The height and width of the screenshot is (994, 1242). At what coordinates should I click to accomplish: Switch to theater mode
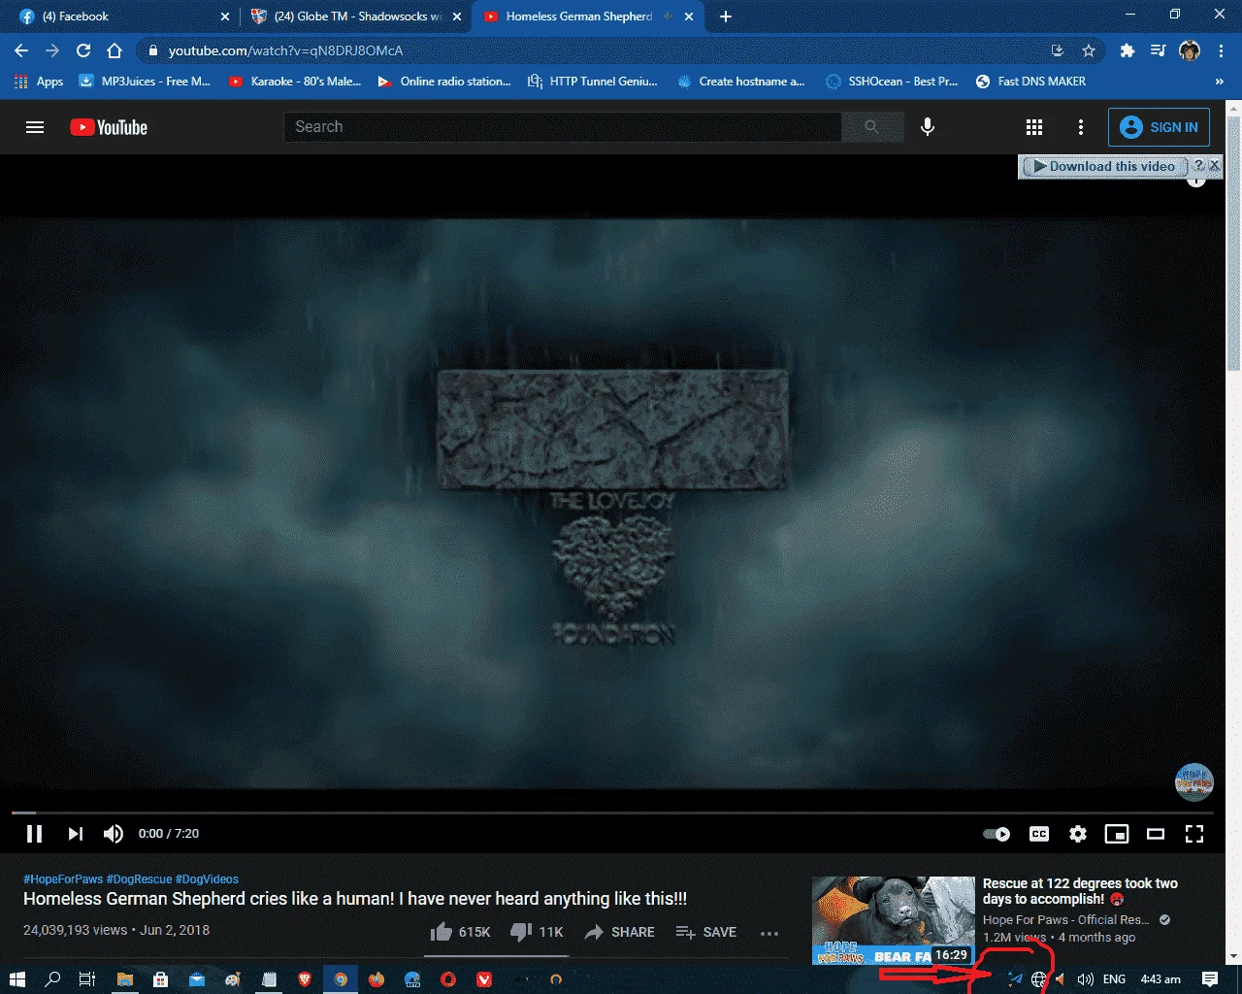(x=1156, y=834)
